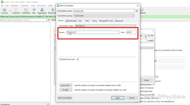
Task: Click the Server address input field
Action: 93,32
